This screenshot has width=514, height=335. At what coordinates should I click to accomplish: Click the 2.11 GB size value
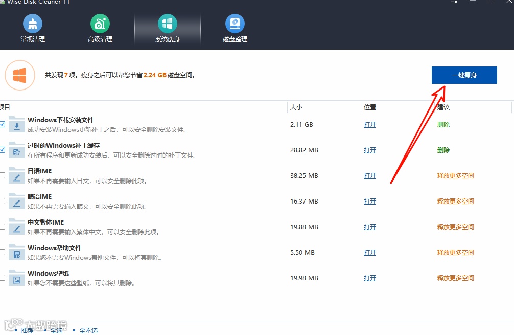[x=301, y=125]
